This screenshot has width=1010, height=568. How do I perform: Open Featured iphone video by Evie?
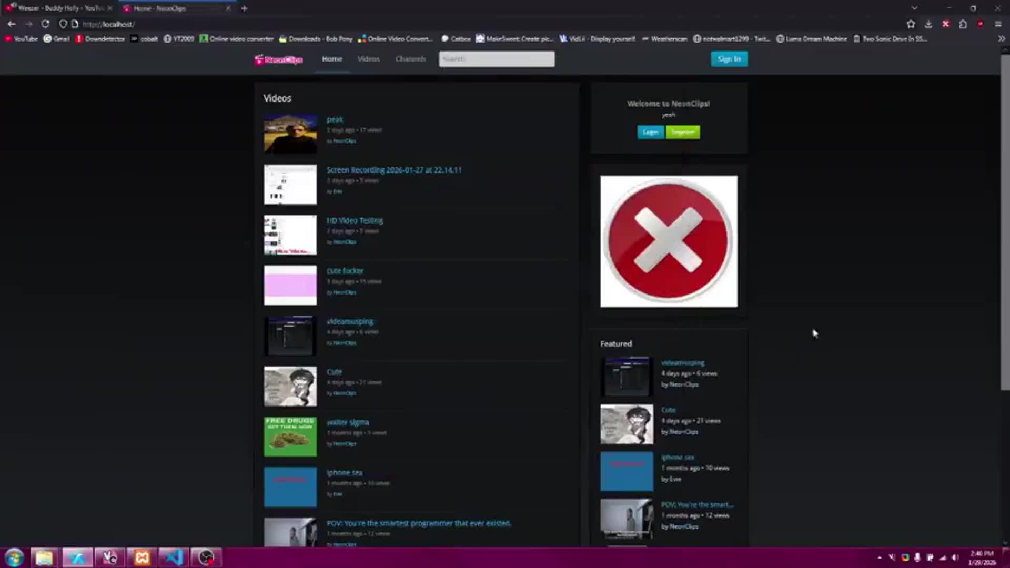click(678, 457)
